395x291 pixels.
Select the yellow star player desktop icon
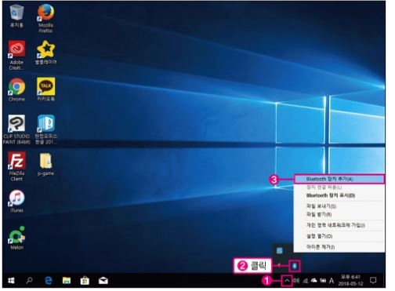45,53
